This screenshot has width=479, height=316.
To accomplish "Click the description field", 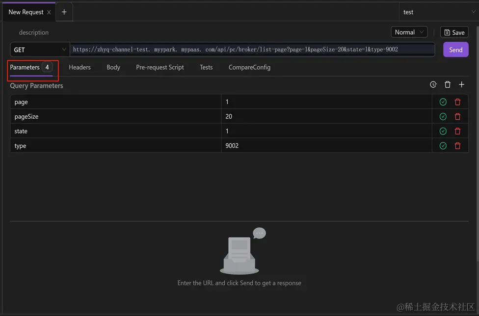I will pos(33,32).
